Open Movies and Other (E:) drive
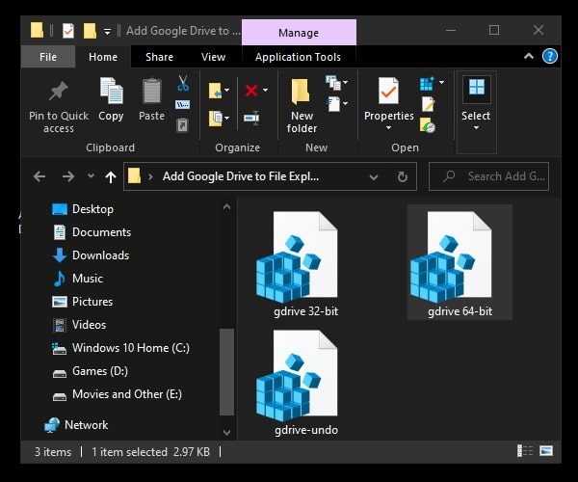Image resolution: width=578 pixels, height=482 pixels. pyautogui.click(x=117, y=394)
